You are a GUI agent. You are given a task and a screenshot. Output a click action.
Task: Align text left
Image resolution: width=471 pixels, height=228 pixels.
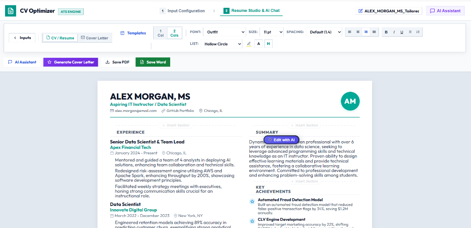click(350, 32)
